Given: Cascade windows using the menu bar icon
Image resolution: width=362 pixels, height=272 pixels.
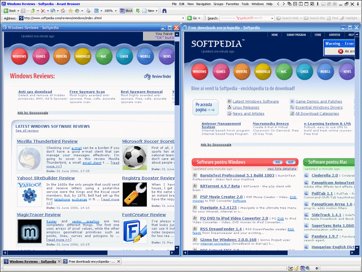Looking at the screenshot, I should [290, 4].
